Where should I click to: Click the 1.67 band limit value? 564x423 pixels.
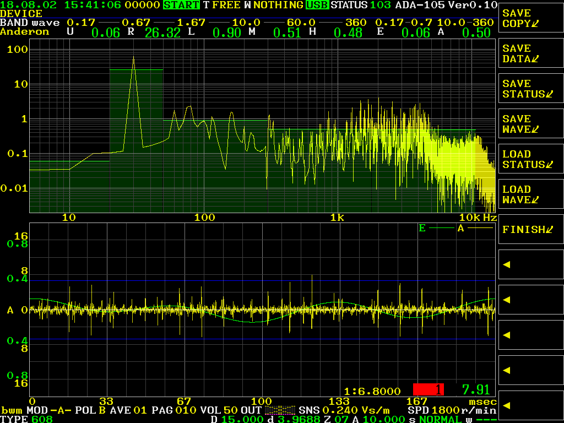pyautogui.click(x=191, y=23)
